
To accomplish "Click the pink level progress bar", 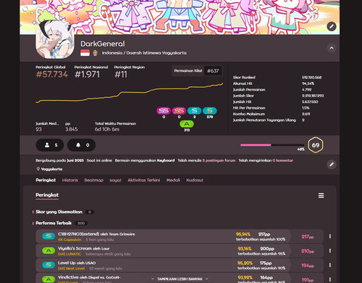I will click(272, 145).
